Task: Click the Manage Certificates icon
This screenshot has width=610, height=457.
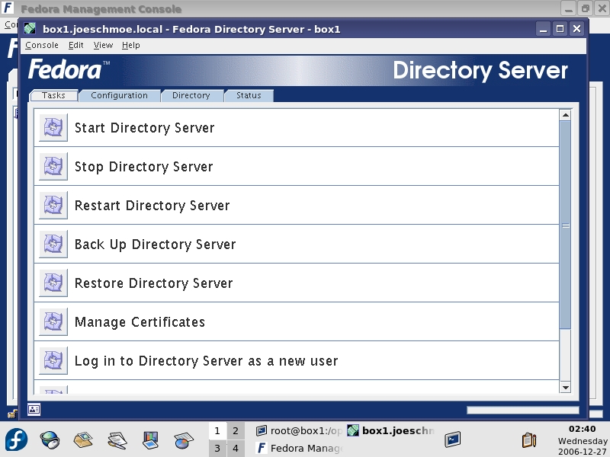Action: (x=53, y=322)
